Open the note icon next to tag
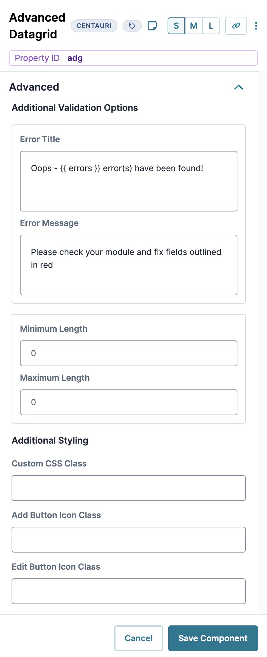The width and height of the screenshot is (267, 657). [152, 26]
